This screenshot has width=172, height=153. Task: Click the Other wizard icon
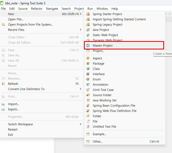88,141
